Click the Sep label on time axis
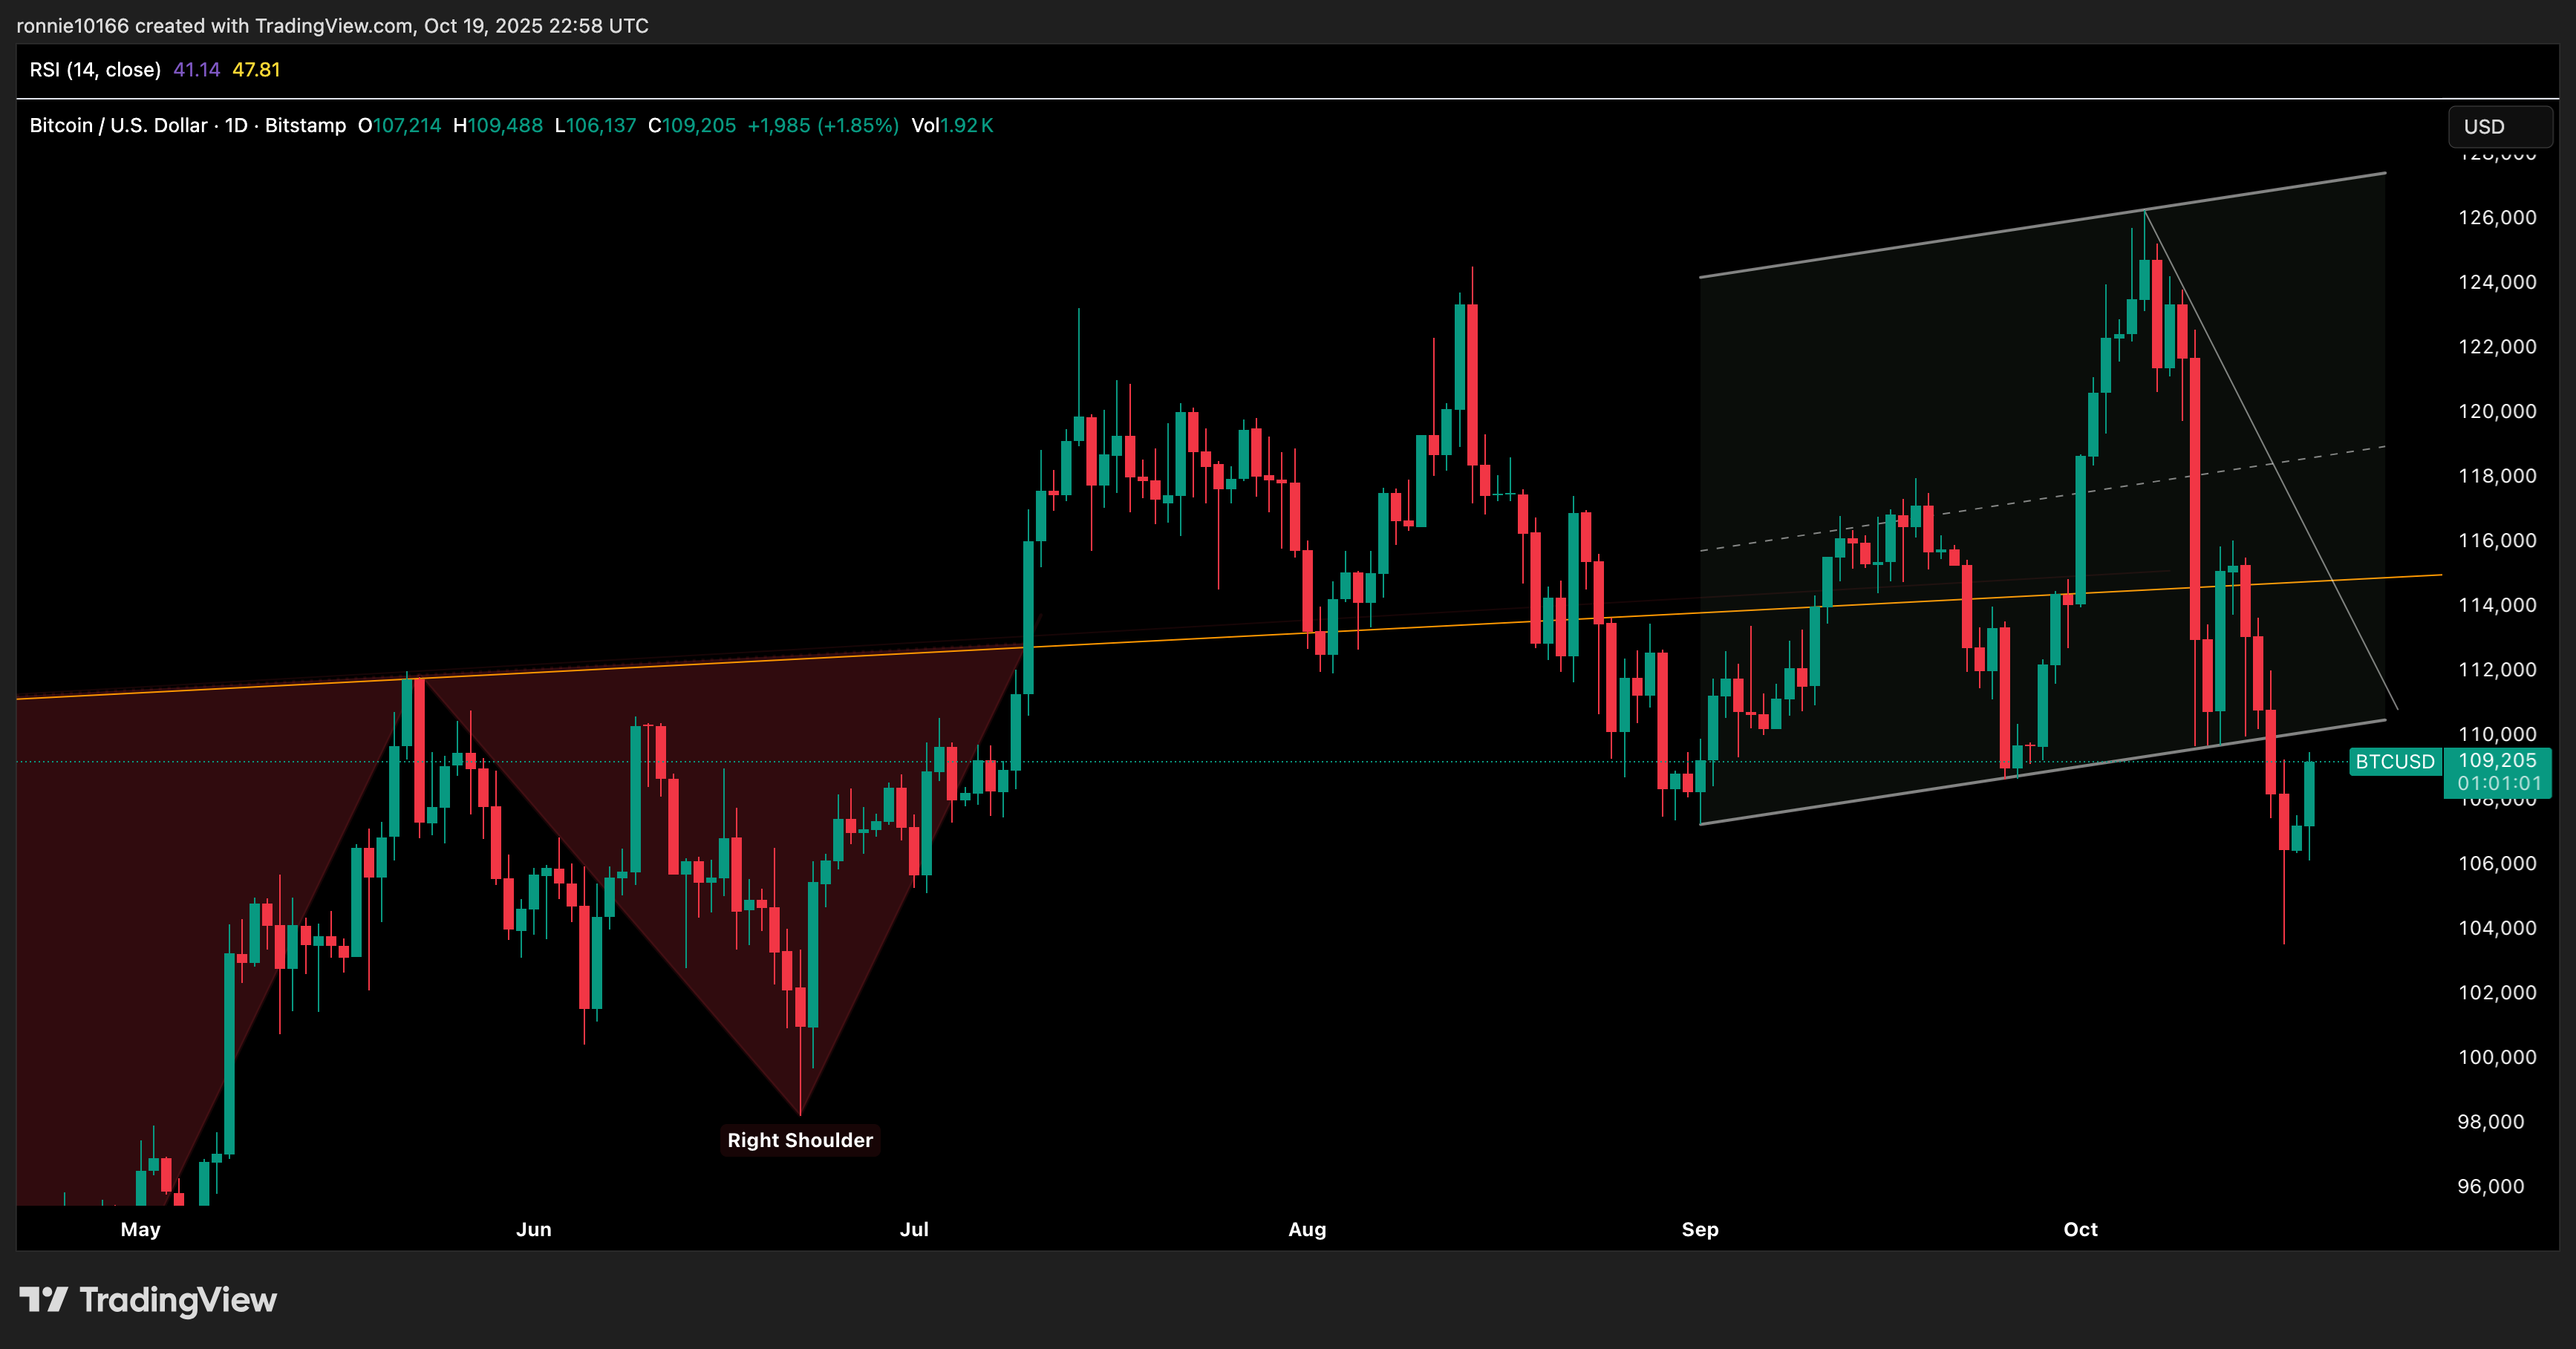The width and height of the screenshot is (2576, 1349). point(1699,1229)
